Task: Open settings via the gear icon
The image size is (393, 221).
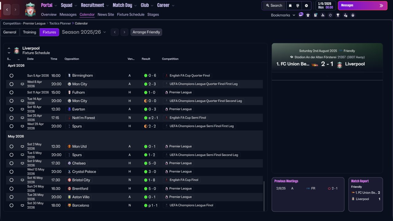Action: coord(306,6)
